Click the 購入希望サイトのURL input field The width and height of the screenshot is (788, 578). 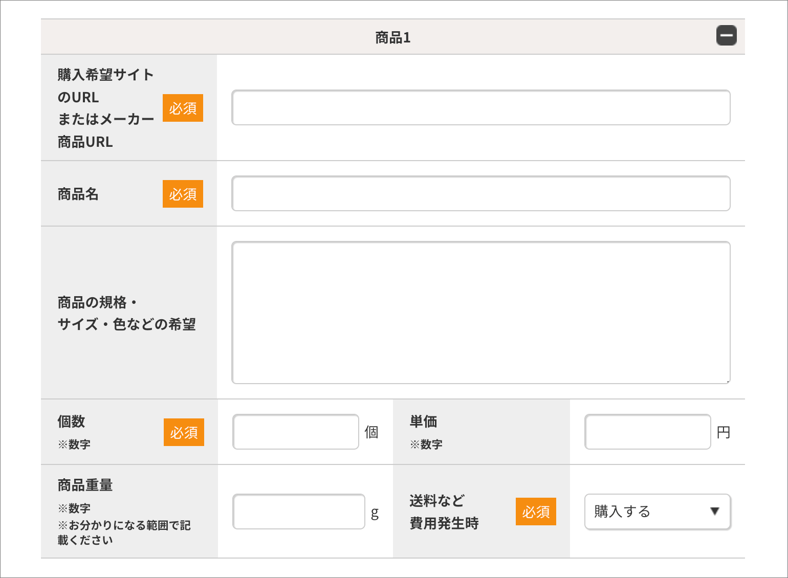(x=480, y=107)
